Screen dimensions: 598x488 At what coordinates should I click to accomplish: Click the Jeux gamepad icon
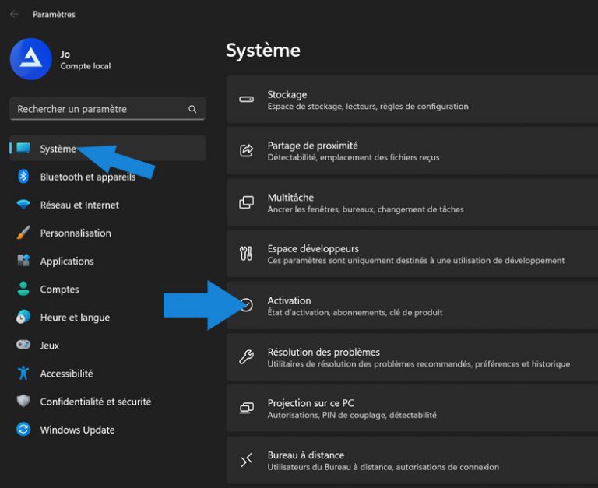click(23, 345)
